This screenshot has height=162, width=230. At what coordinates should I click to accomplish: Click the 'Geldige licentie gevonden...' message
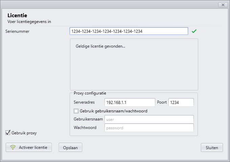tap(100, 46)
